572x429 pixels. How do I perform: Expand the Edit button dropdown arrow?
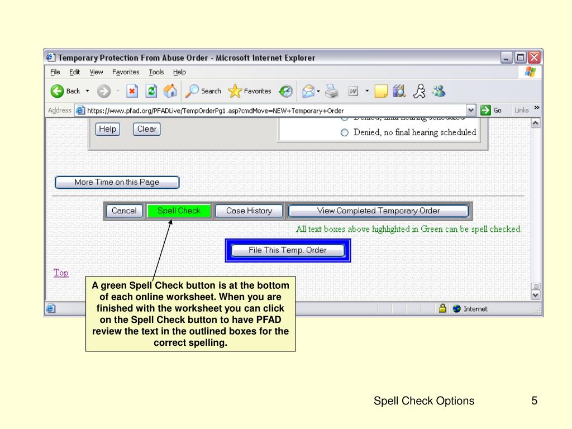tap(367, 91)
